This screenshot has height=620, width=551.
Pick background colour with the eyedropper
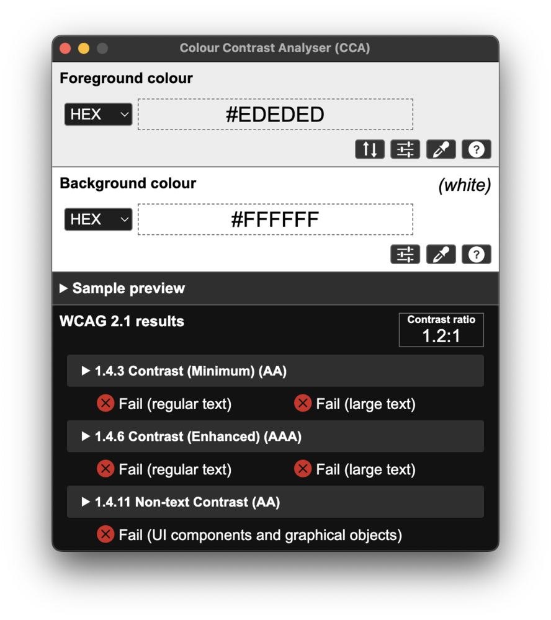tap(441, 254)
